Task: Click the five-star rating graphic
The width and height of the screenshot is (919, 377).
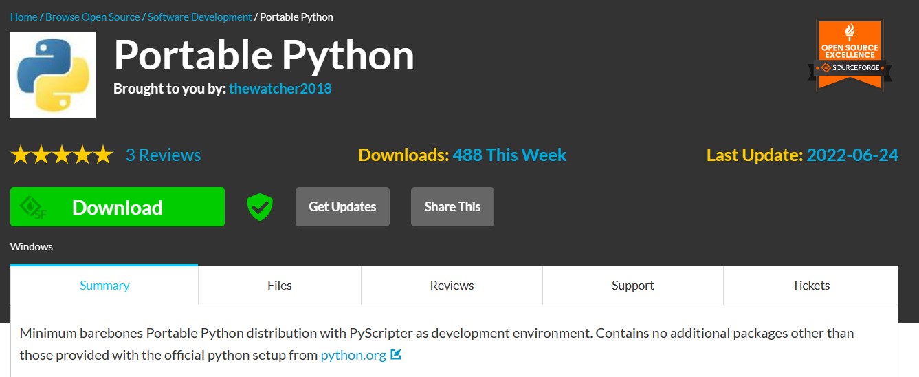Action: point(61,155)
